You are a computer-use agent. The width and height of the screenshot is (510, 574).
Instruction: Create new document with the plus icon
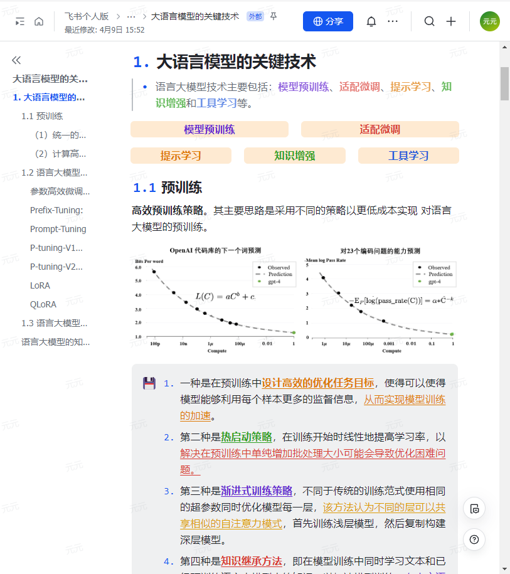tap(451, 21)
